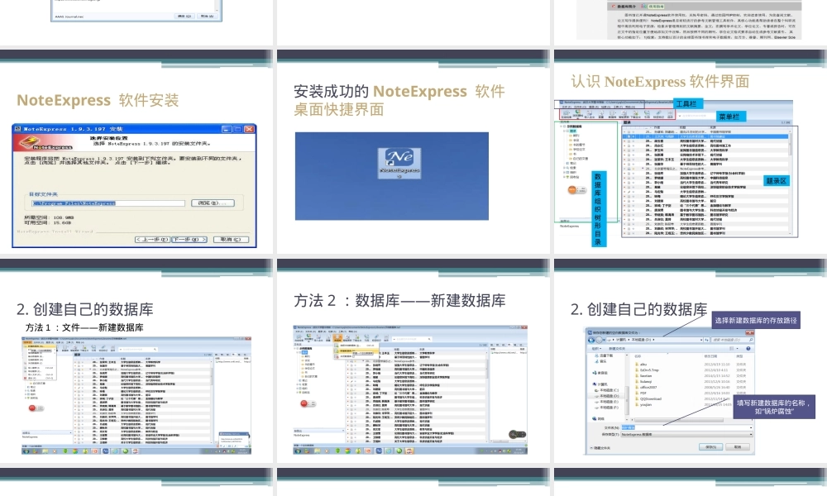Select the QQDownload folder in save dialog
This screenshot has width=827, height=496.
coord(648,399)
